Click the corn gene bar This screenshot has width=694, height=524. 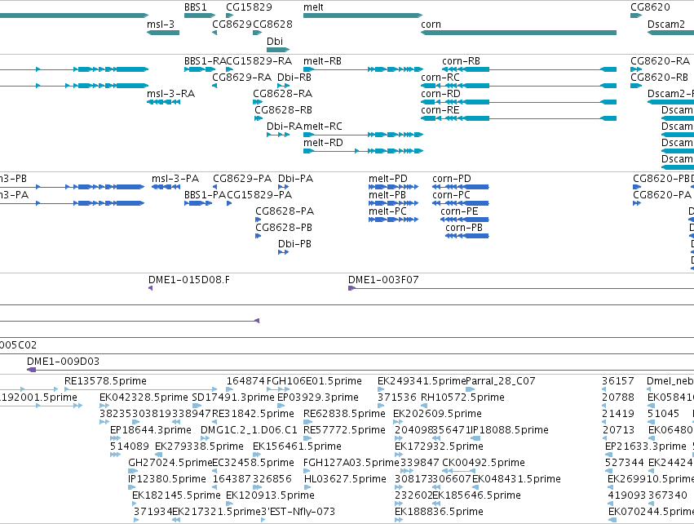519,33
